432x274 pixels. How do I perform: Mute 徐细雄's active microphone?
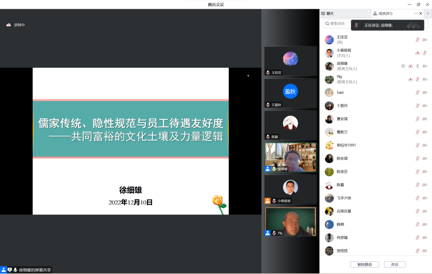[418, 66]
